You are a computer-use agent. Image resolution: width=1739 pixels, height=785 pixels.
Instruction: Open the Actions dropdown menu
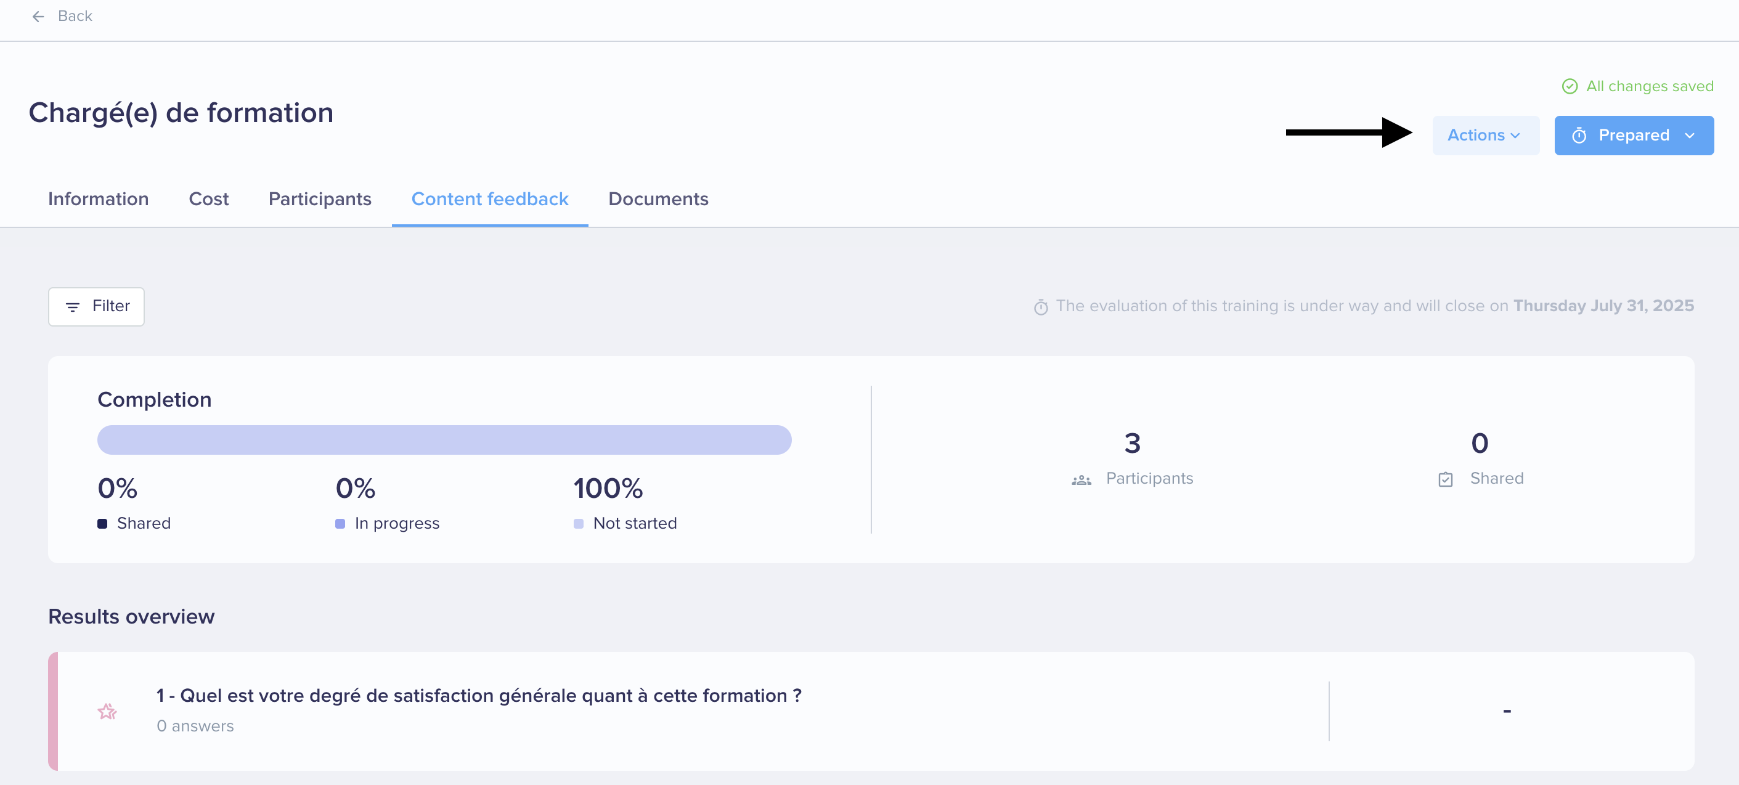click(1485, 136)
